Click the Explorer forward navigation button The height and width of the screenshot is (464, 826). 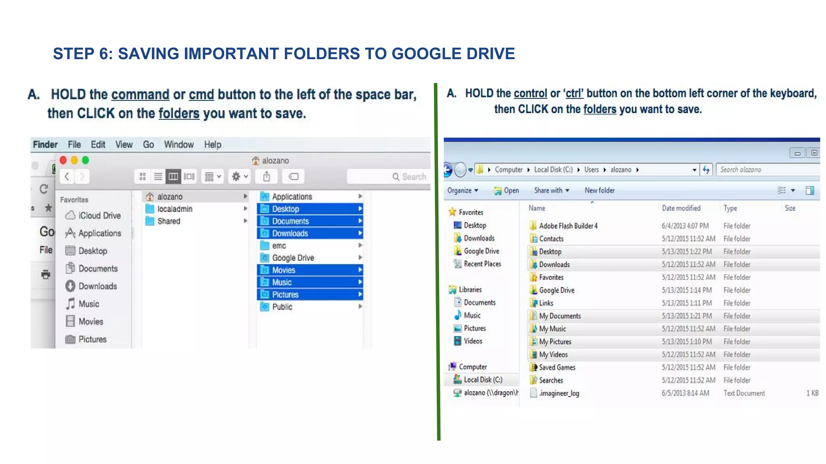460,170
